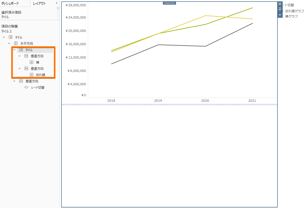Switch to the ダッシュボード tab
Screen dimensions: 307x208
coord(10,3)
